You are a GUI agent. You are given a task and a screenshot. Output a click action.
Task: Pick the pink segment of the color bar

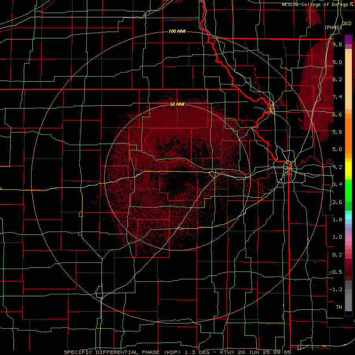[348, 239]
